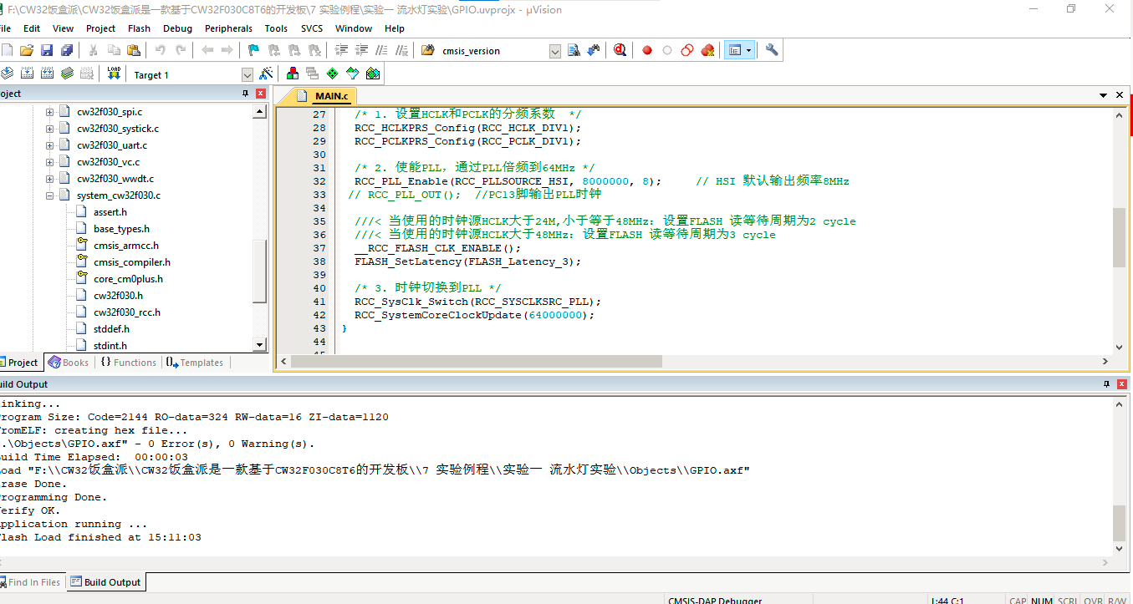Pin the Build Output panel

point(1106,384)
